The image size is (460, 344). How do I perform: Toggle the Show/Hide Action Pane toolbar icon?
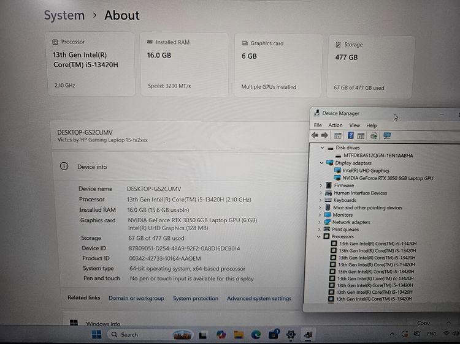pos(361,136)
